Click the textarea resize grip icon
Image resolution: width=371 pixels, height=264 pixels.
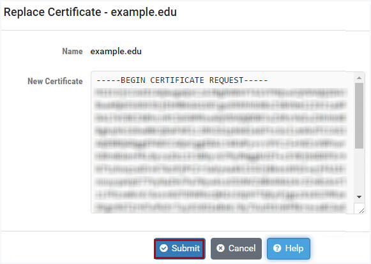[361, 210]
